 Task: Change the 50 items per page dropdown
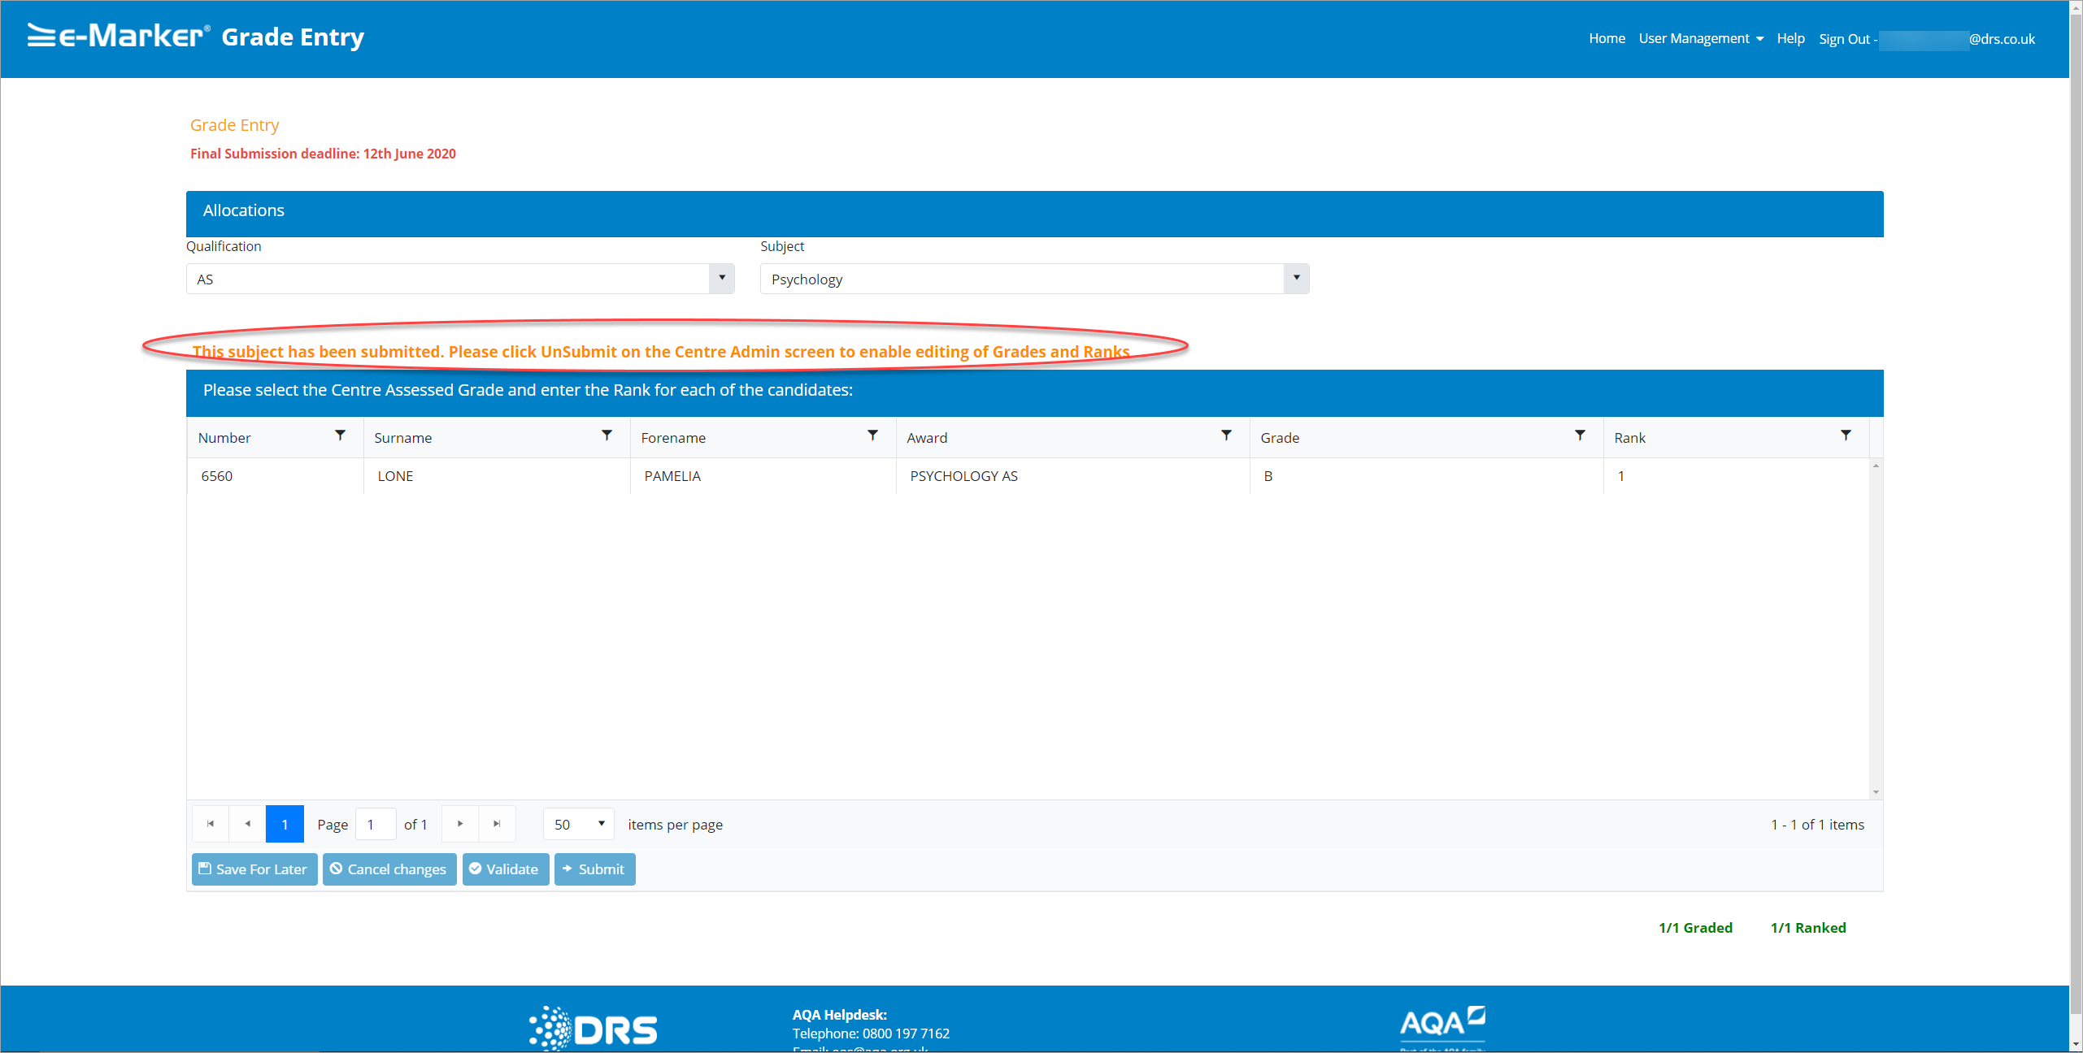[x=579, y=824]
